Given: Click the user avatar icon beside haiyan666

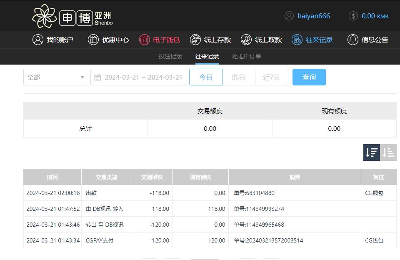Looking at the screenshot, I should 289,16.
